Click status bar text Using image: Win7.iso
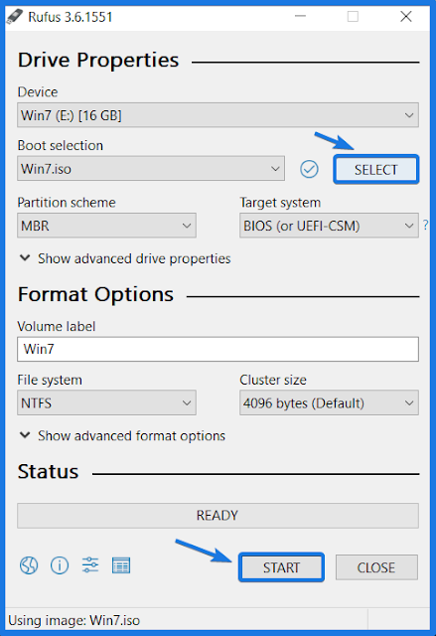Screen dimensions: 436x636 click(x=74, y=620)
